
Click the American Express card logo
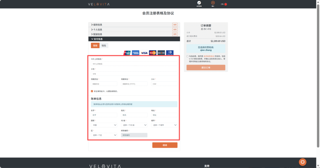(x=135, y=53)
